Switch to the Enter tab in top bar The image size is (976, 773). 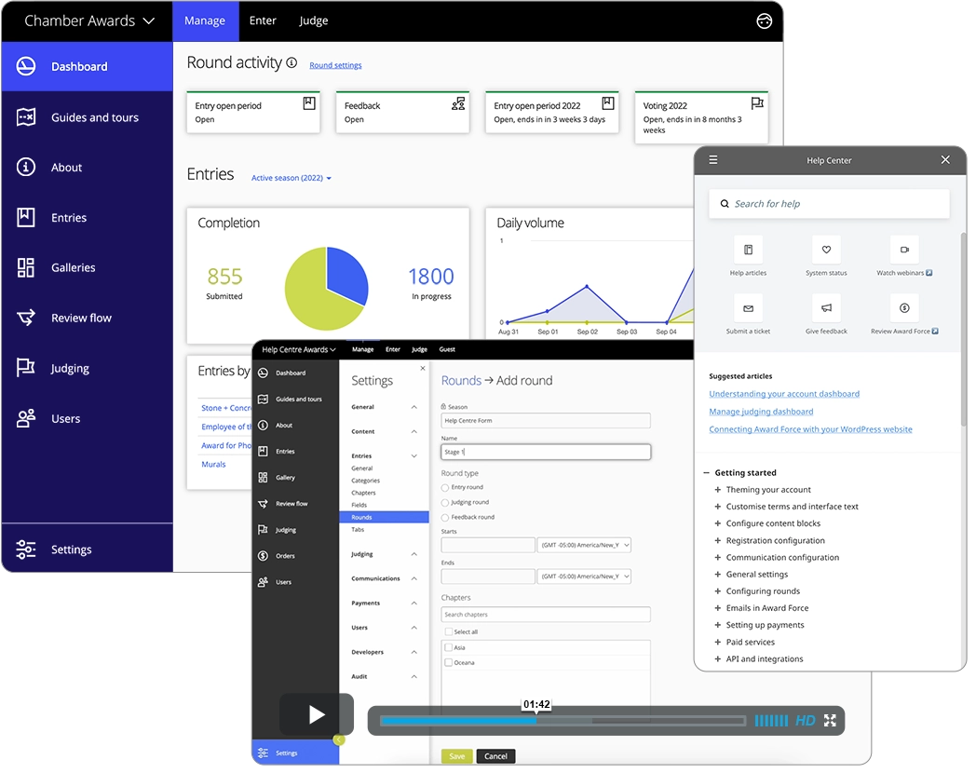click(x=263, y=20)
